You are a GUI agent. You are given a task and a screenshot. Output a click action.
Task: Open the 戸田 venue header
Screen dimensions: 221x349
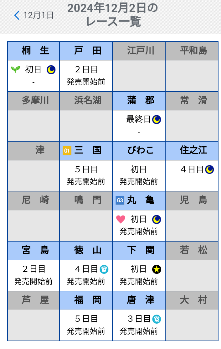pyautogui.click(x=86, y=51)
